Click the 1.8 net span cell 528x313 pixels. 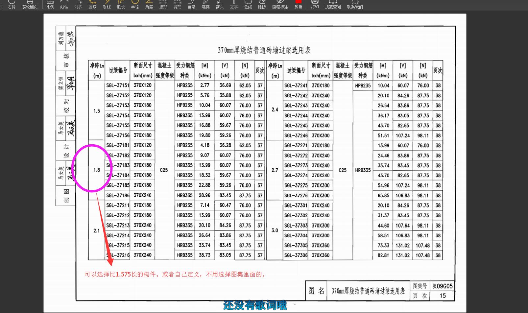pos(97,170)
